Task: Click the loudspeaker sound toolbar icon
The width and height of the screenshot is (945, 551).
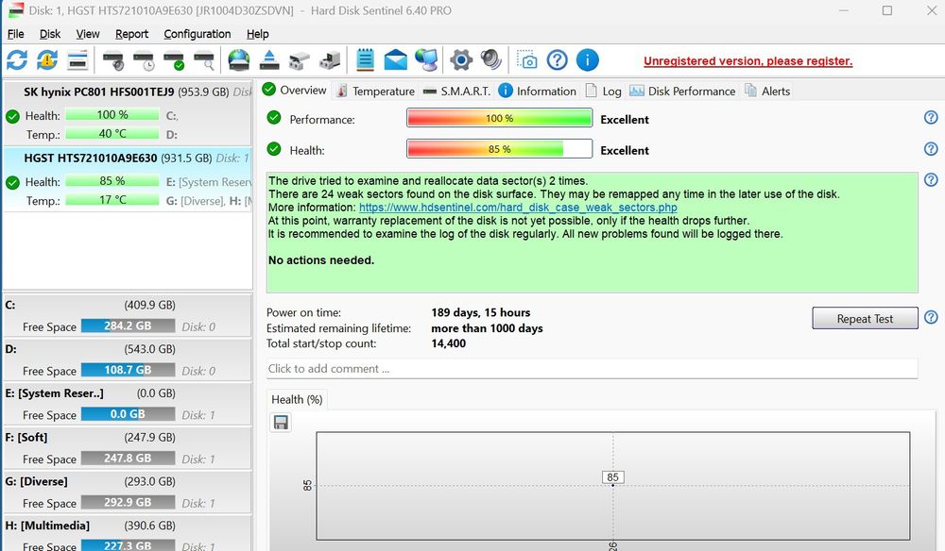Action: click(x=491, y=60)
